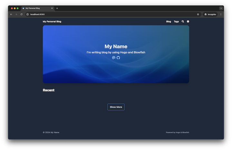Image resolution: width=232 pixels, height=150 pixels.
Task: Reload the page with the refresh icon
Action: pos(22,14)
